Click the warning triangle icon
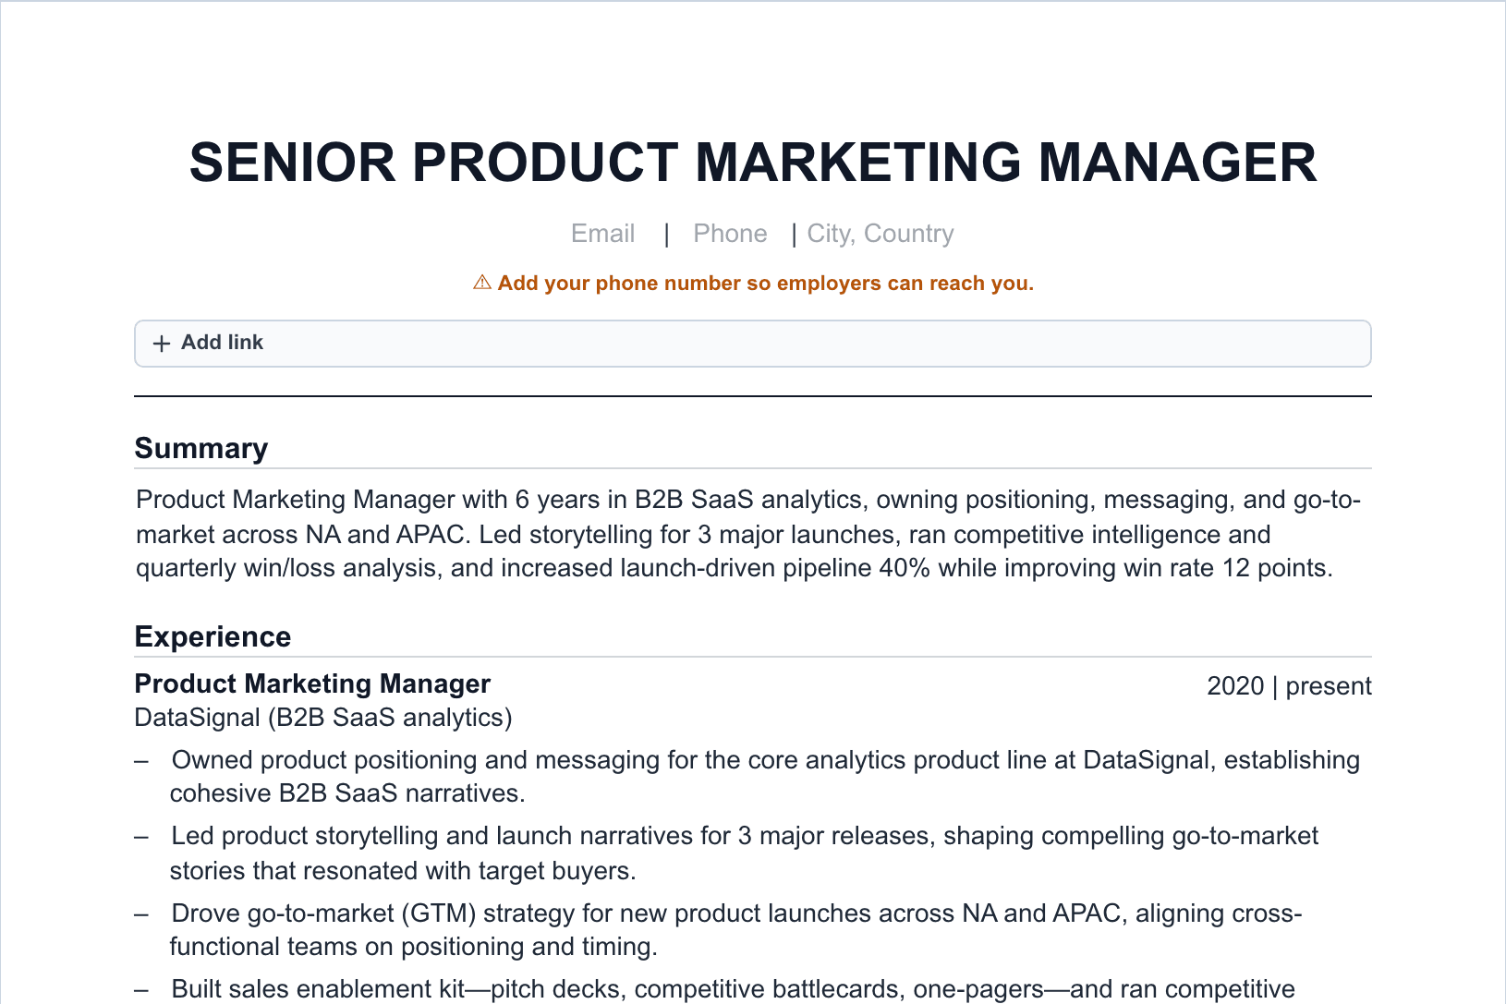Image resolution: width=1506 pixels, height=1004 pixels. pyautogui.click(x=482, y=283)
